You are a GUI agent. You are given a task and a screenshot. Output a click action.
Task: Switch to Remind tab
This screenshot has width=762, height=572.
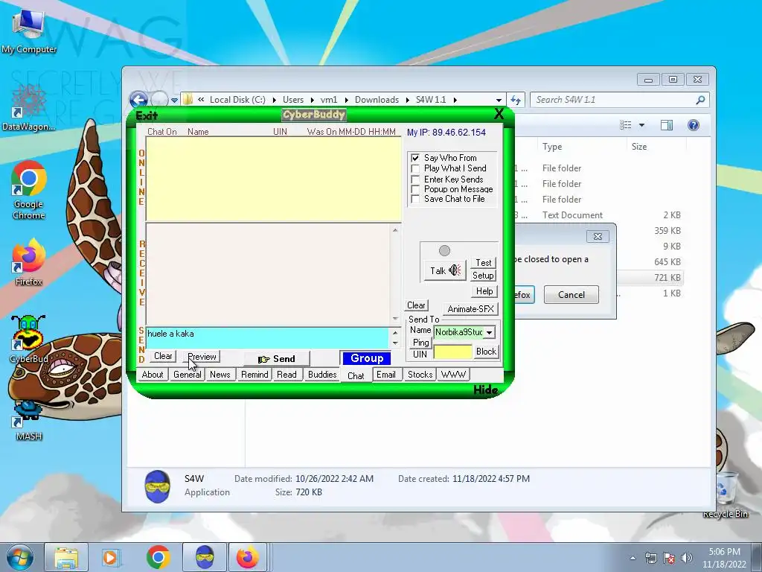(254, 374)
